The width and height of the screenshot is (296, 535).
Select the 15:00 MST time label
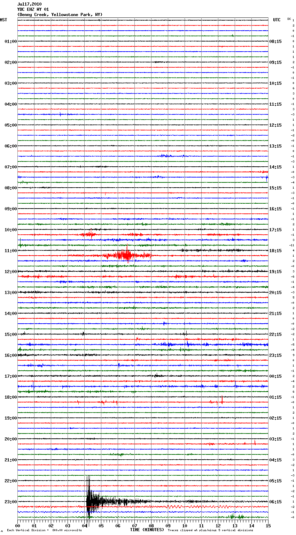pyautogui.click(x=11, y=334)
